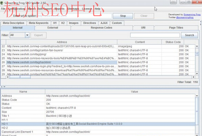Select the Address detail row
Screen dimensions: 202x136
(98, 96)
